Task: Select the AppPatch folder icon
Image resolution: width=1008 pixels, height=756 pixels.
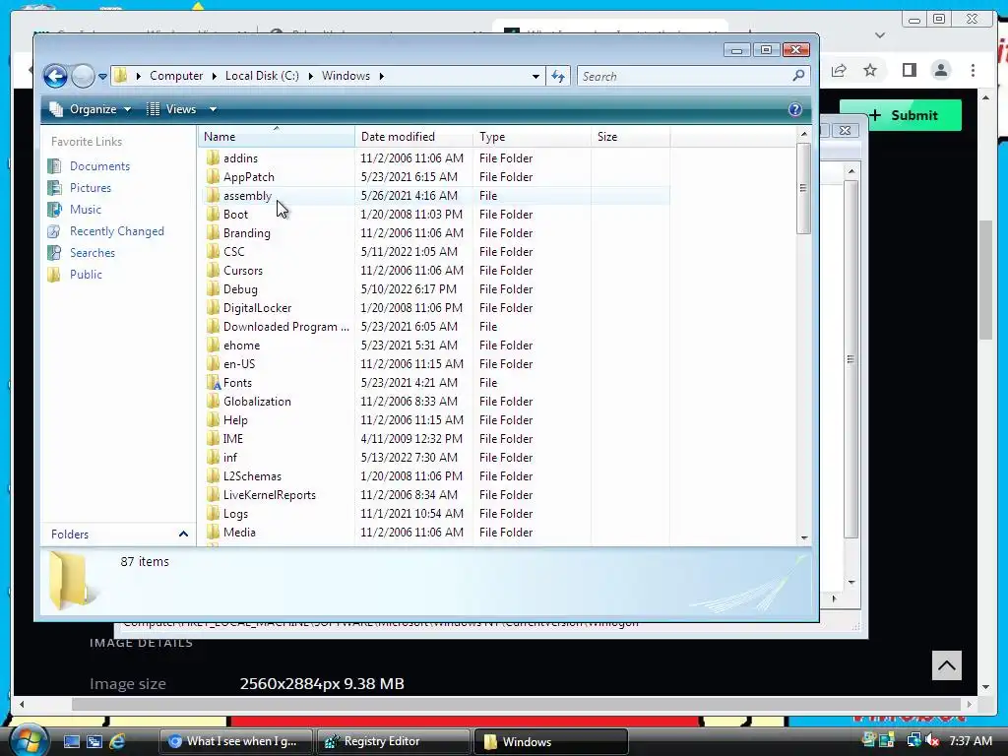Action: pyautogui.click(x=213, y=177)
